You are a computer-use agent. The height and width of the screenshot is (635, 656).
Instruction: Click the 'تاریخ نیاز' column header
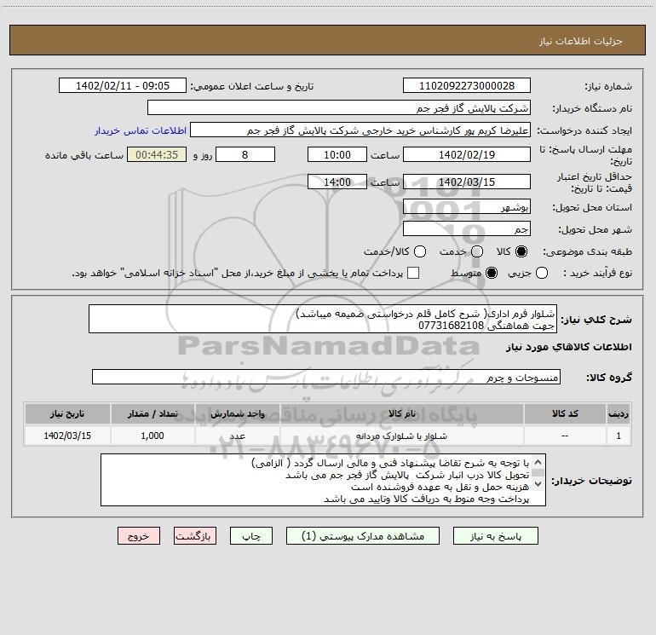coord(67,413)
